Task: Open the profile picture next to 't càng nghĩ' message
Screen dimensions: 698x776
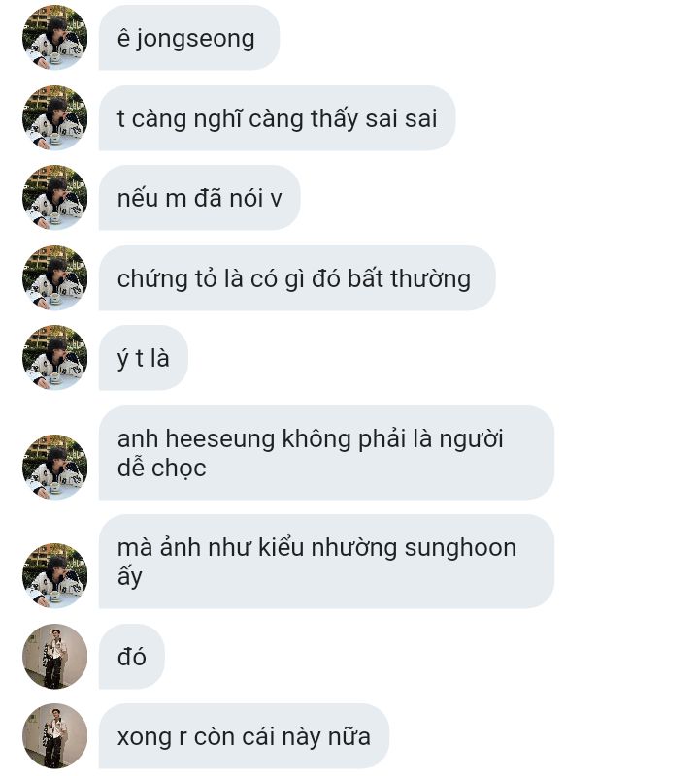Action: (x=54, y=117)
